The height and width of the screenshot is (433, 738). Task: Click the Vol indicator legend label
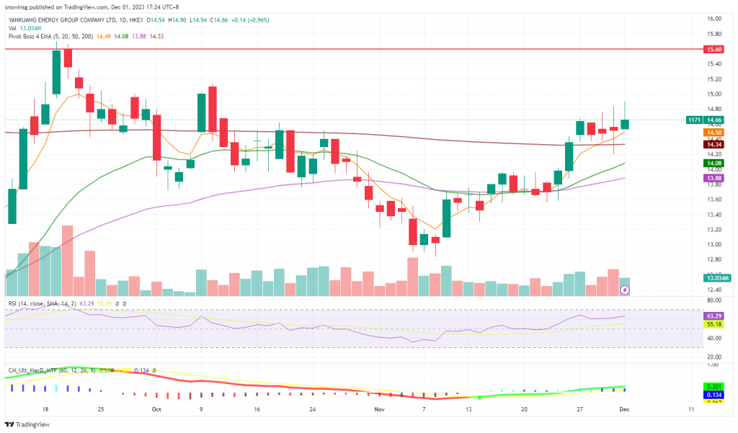click(12, 28)
